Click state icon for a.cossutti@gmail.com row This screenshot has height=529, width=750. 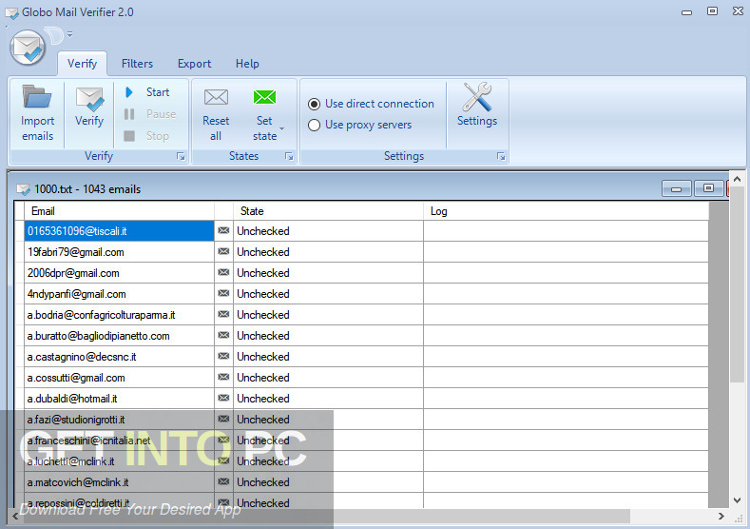(x=223, y=377)
